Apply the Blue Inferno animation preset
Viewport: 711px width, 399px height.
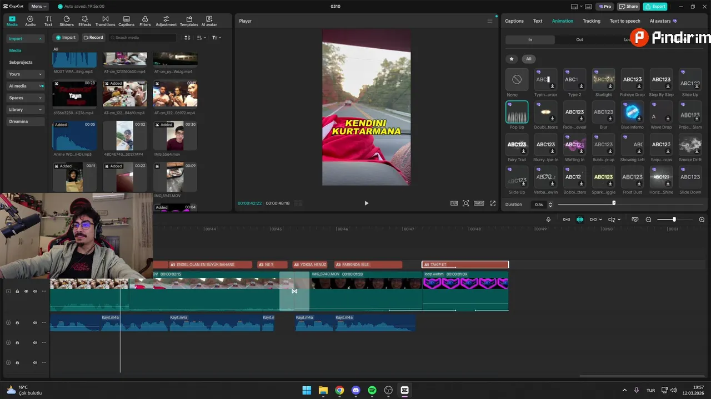tap(632, 112)
